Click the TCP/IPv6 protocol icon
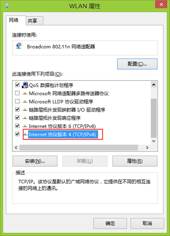This screenshot has height=236, width=170. [x=25, y=126]
